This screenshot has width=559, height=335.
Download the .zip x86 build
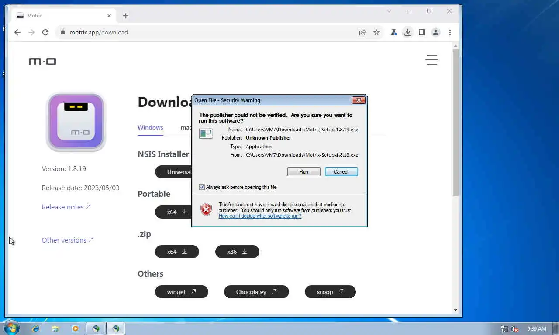237,252
